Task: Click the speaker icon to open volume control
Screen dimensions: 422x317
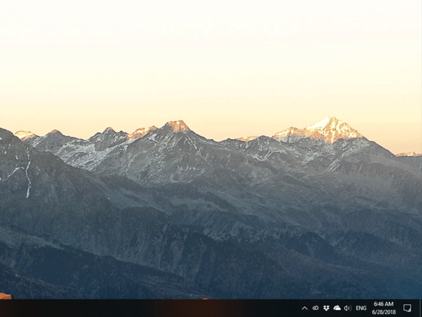Action: click(347, 308)
